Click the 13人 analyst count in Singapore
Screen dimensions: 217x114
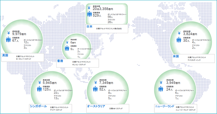click(x=56, y=98)
